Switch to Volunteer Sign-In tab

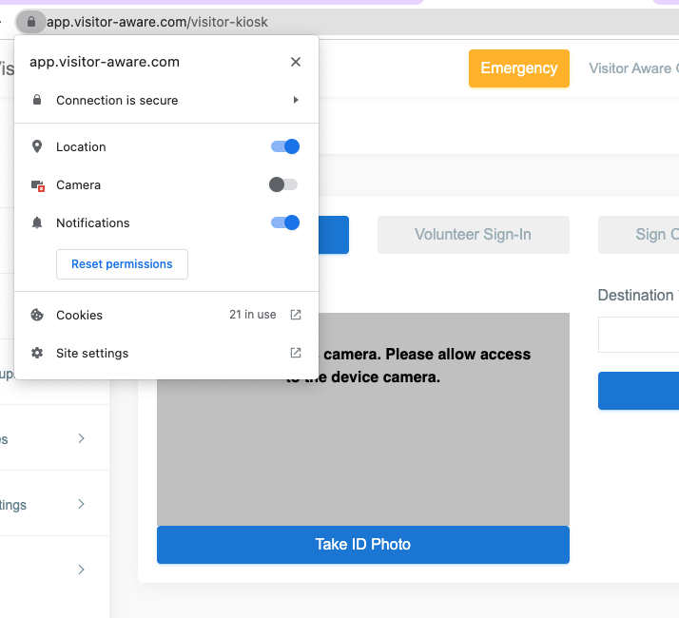474,235
